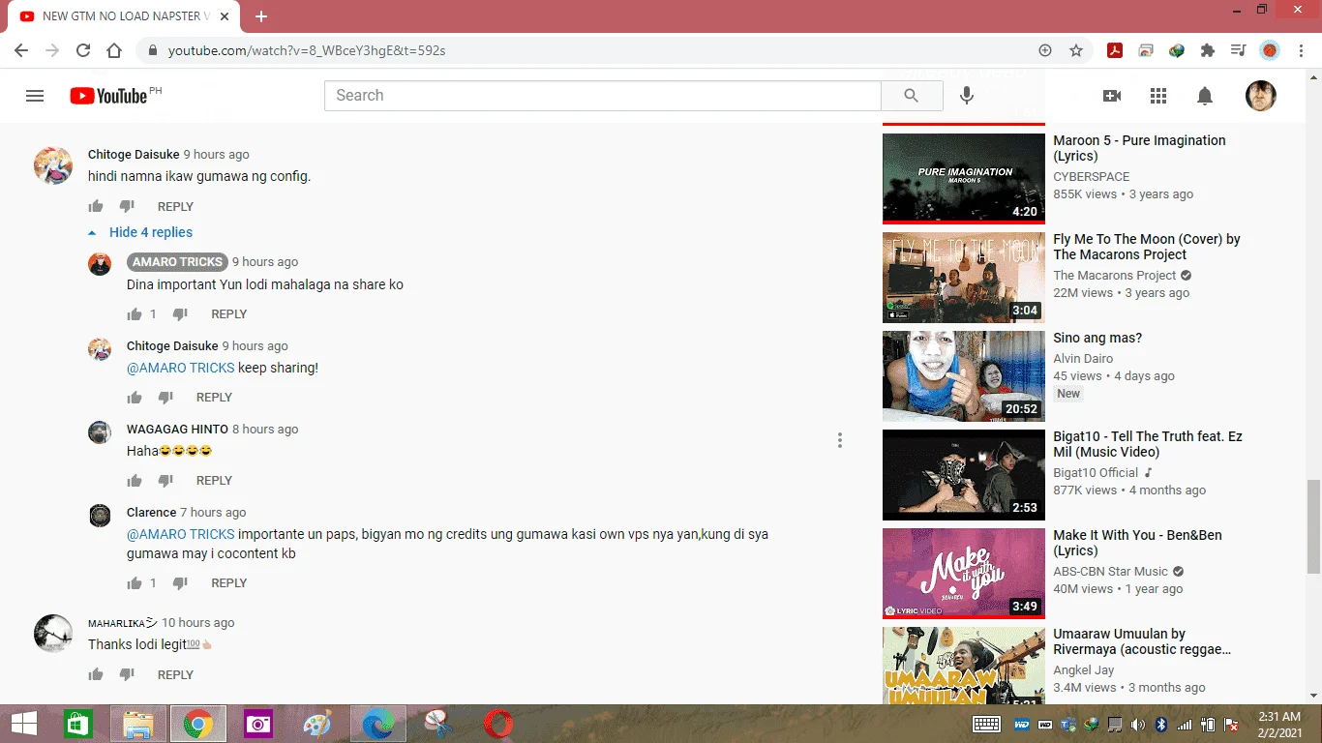The width and height of the screenshot is (1322, 743).
Task: Like the 'hindi namna ikaw gumawa' comment
Action: (96, 206)
